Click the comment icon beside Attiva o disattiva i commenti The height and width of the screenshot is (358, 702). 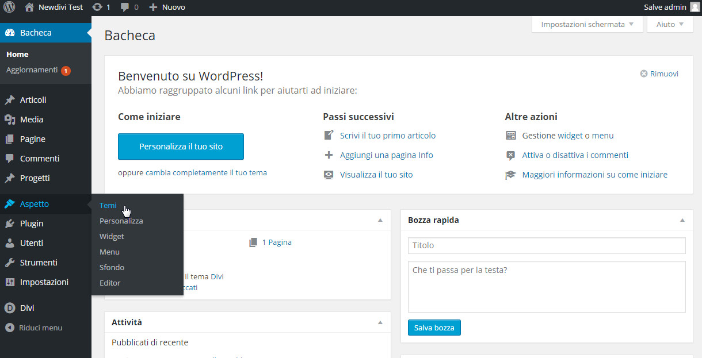pos(511,155)
